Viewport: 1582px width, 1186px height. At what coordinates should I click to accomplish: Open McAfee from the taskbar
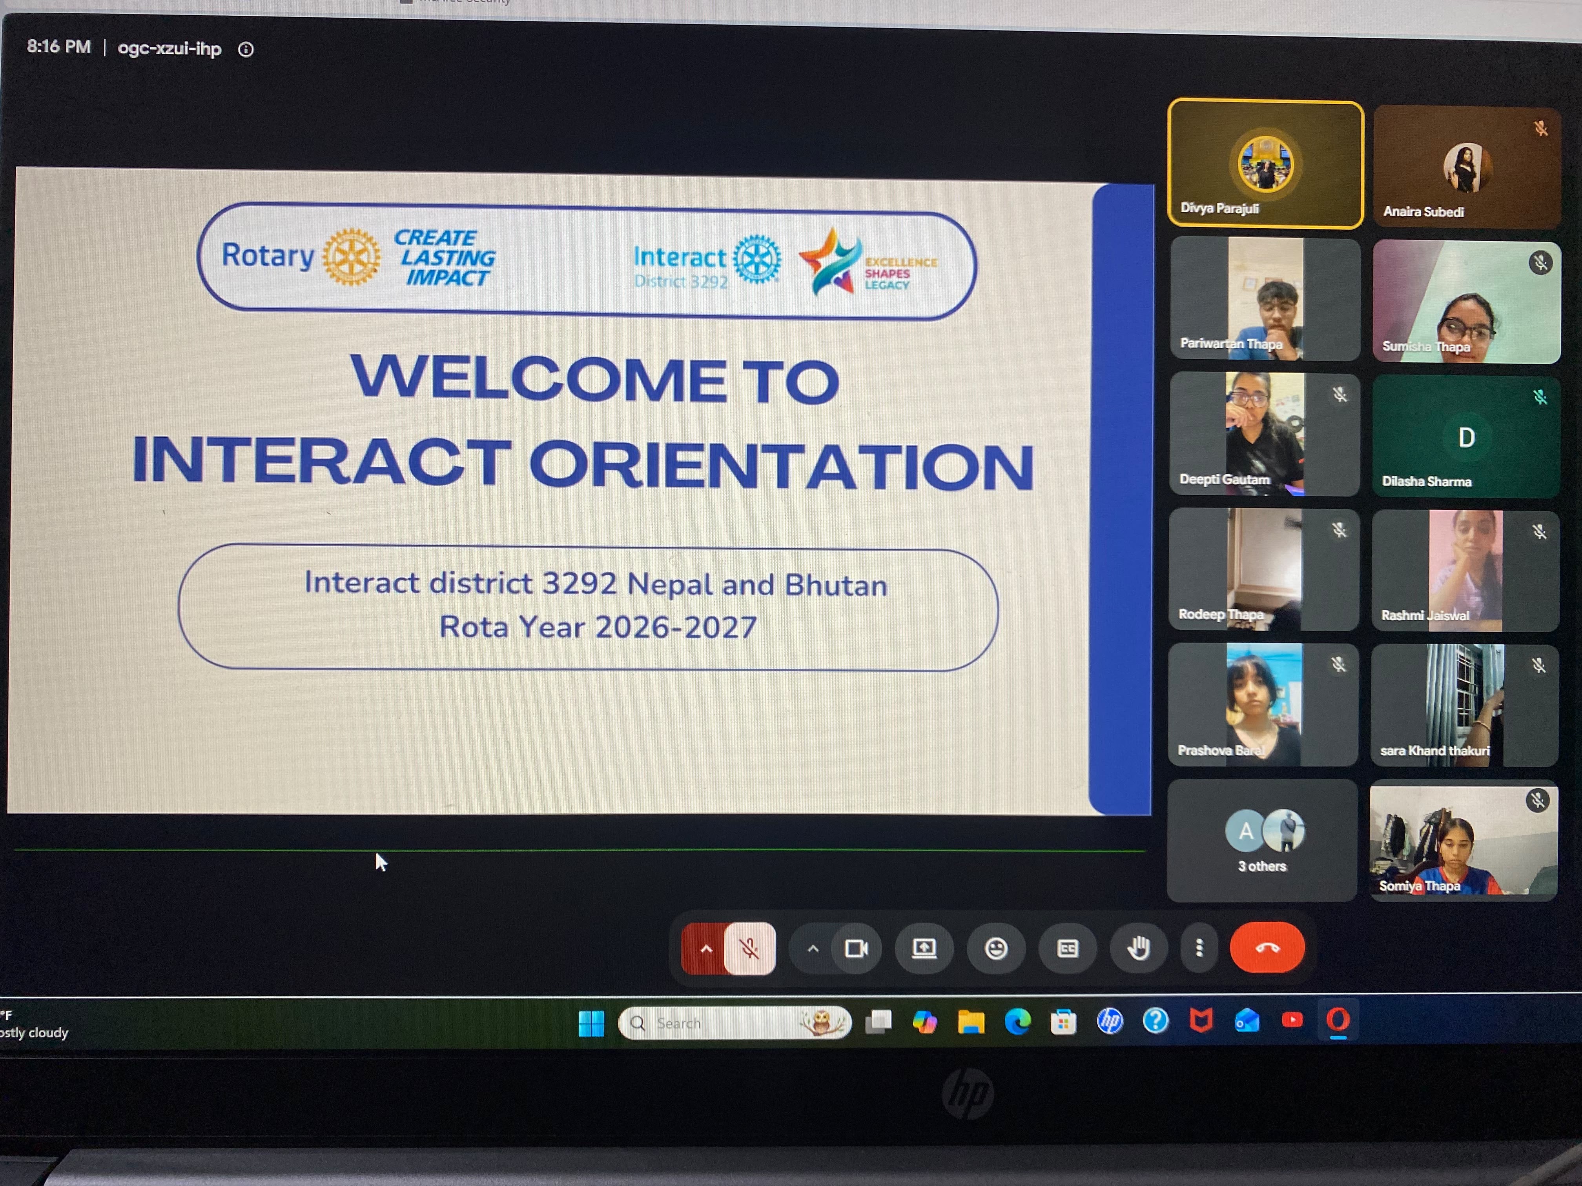pyautogui.click(x=1201, y=1020)
